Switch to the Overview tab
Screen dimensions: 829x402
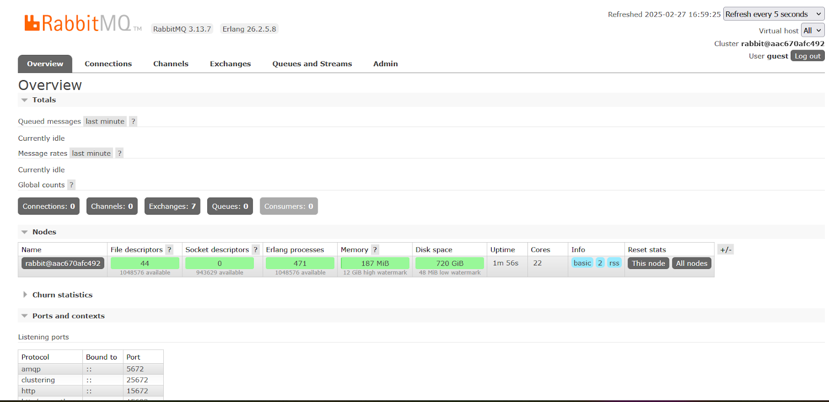click(x=45, y=64)
